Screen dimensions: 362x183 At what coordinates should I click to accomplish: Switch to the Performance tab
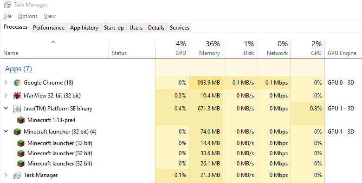(x=49, y=28)
